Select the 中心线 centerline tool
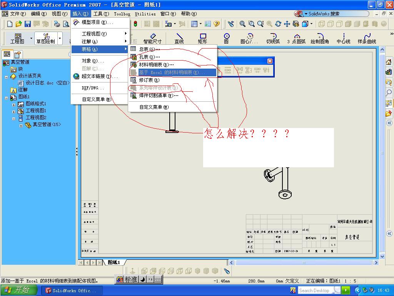The image size is (394, 296). click(343, 38)
